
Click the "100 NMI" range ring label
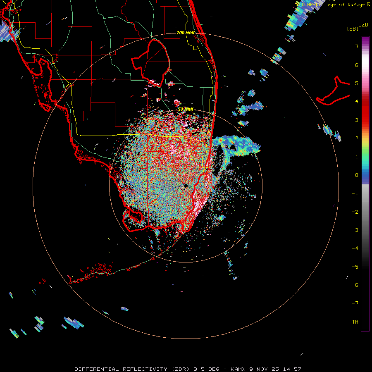pos(186,33)
